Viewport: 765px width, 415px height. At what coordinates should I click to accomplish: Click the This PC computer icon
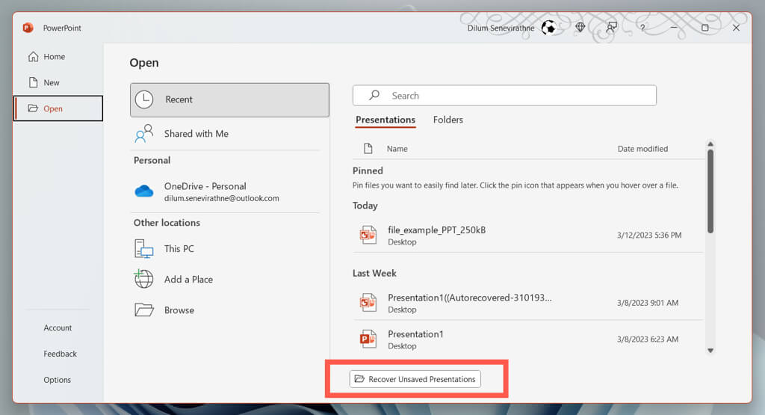[144, 248]
